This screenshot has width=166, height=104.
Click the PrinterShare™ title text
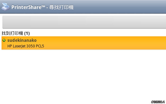tap(28, 7)
